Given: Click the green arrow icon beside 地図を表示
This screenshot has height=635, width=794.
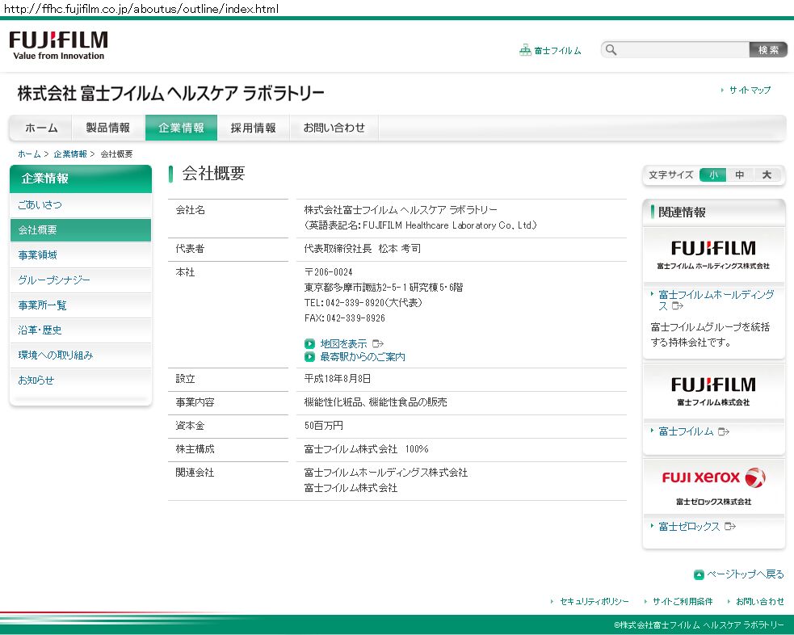Looking at the screenshot, I should (x=309, y=343).
